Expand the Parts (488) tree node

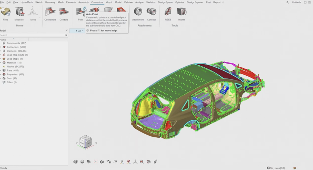1,70
